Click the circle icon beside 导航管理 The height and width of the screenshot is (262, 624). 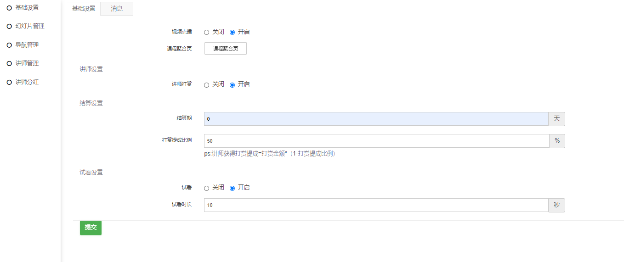[9, 45]
